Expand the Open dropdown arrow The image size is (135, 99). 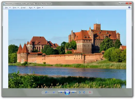42,8
